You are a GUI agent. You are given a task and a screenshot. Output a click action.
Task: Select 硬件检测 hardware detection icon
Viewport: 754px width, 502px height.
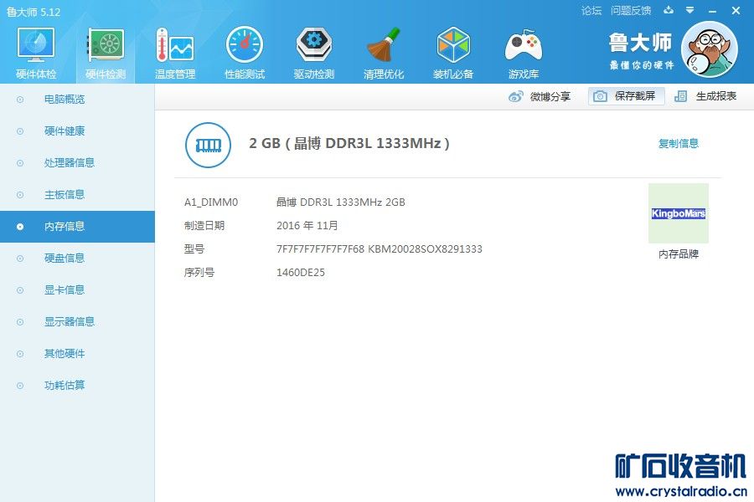106,45
